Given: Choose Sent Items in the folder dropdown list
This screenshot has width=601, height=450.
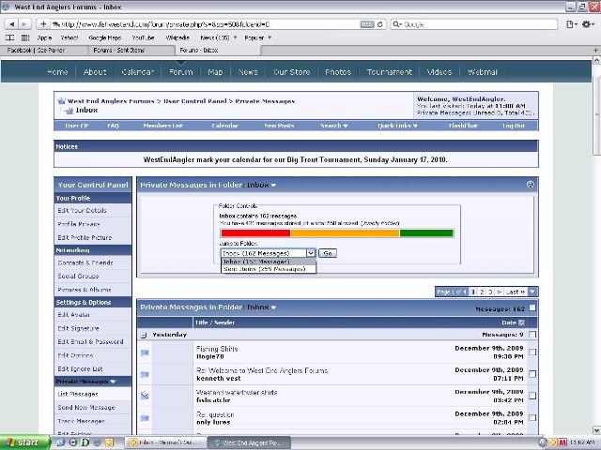Looking at the screenshot, I should pos(264,269).
